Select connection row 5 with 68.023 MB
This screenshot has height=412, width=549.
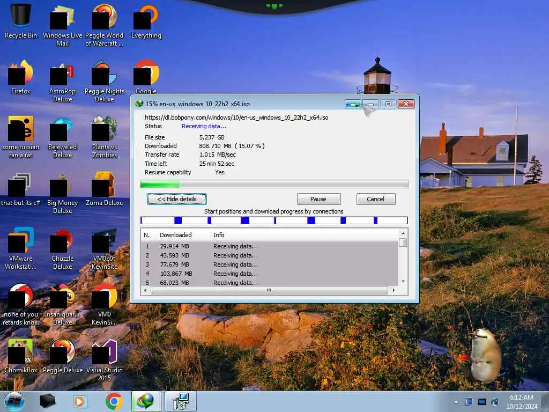pyautogui.click(x=270, y=282)
